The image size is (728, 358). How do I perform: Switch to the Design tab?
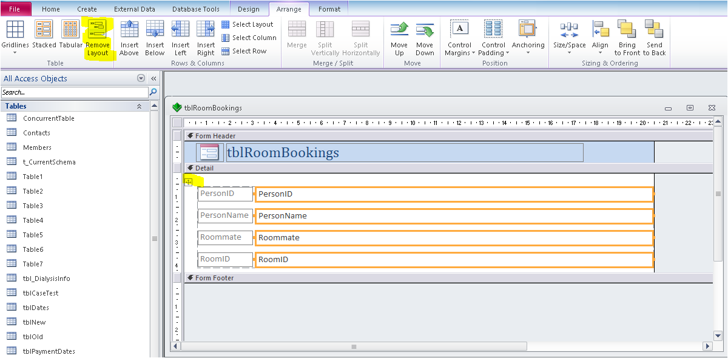(x=248, y=9)
